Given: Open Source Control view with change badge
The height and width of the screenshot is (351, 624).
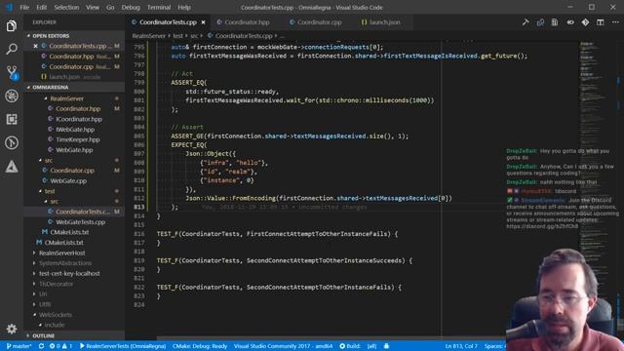Looking at the screenshot, I should point(12,72).
